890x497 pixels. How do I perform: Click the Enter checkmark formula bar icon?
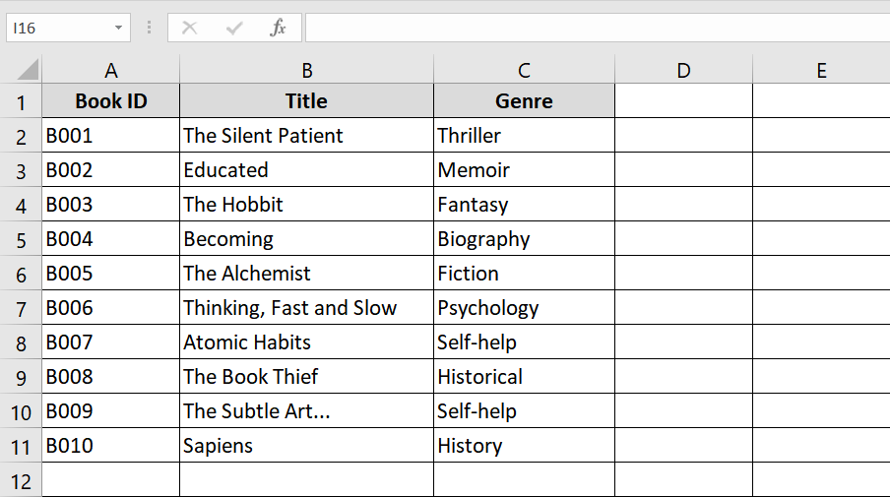[x=234, y=28]
